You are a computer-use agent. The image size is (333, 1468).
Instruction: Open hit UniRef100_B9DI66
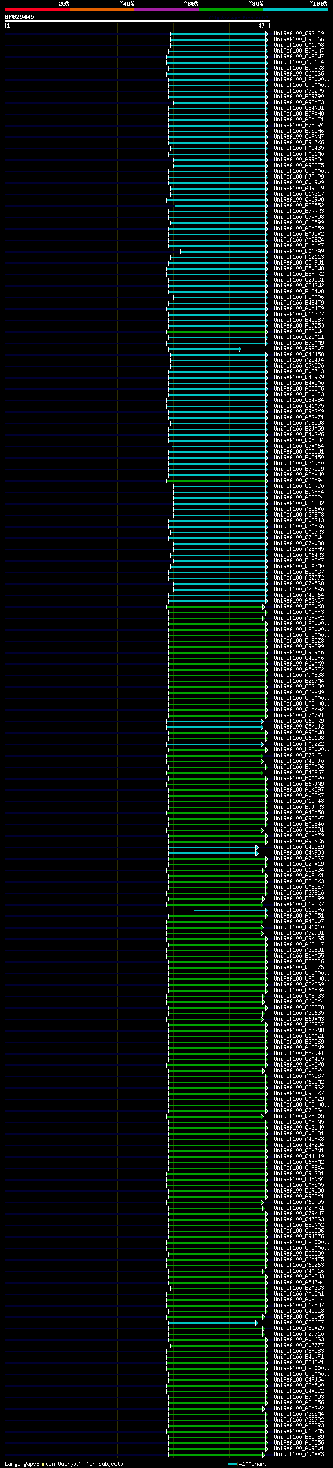(298, 40)
